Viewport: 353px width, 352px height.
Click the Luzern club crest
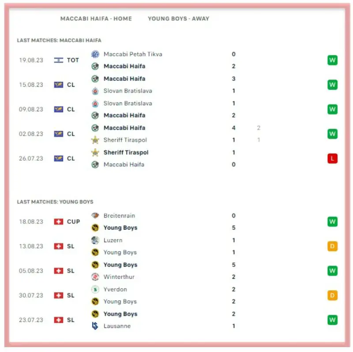(95, 240)
